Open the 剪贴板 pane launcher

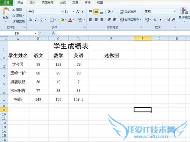point(24,27)
